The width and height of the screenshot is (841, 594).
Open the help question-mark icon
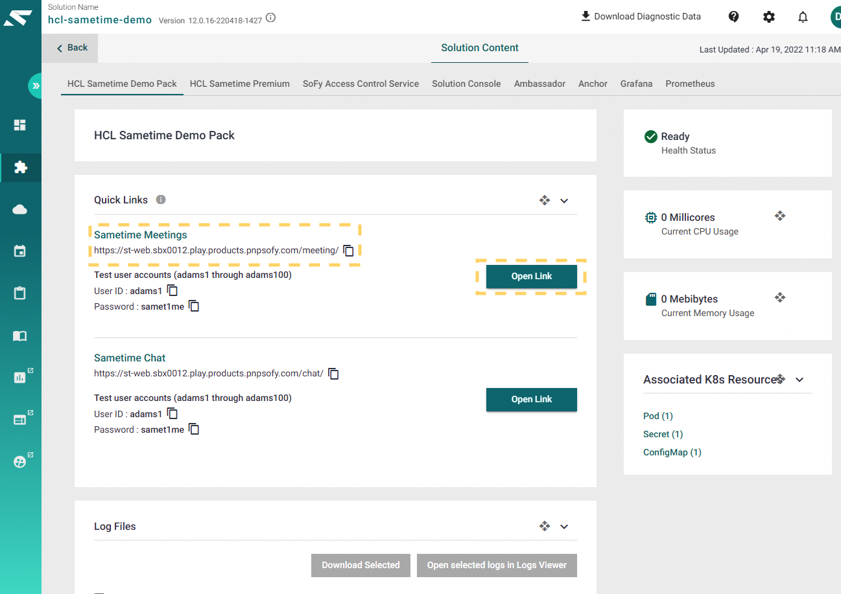pyautogui.click(x=734, y=17)
